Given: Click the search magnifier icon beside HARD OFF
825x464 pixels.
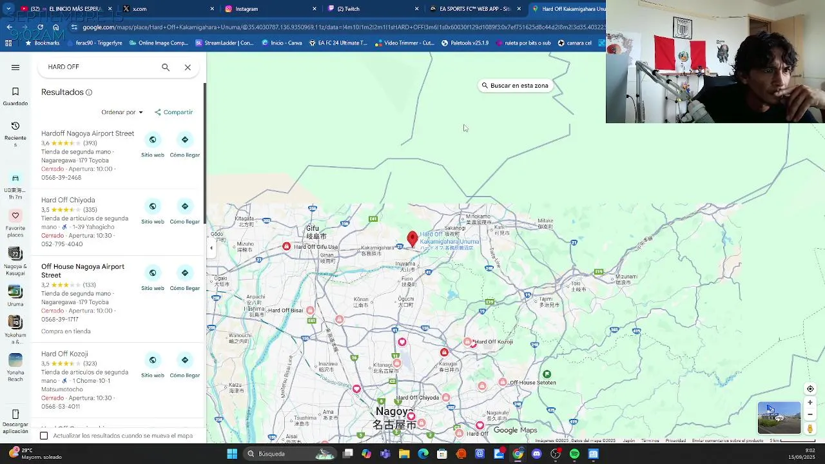Looking at the screenshot, I should click(x=166, y=67).
